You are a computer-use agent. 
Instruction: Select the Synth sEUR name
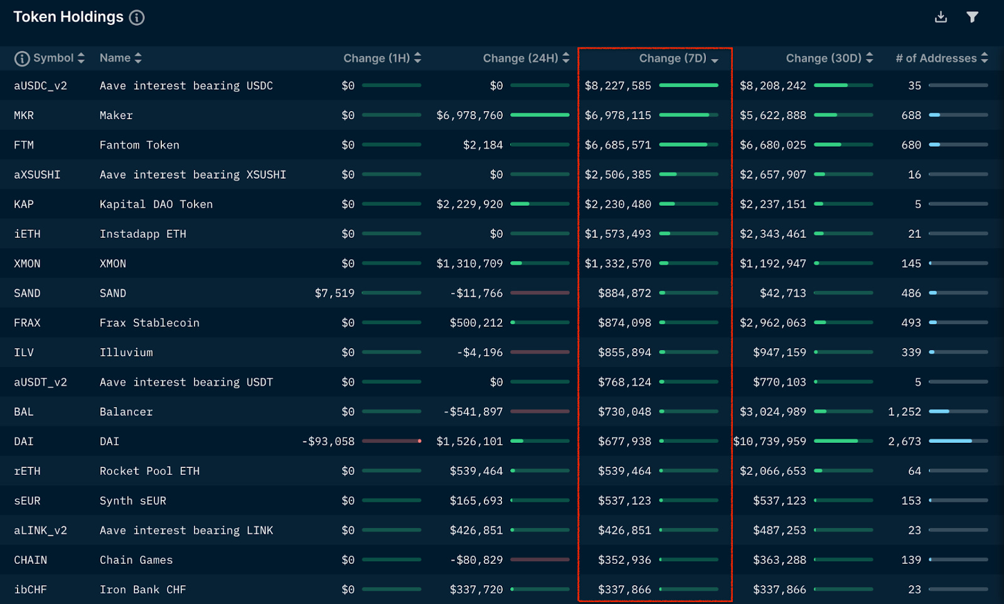pyautogui.click(x=133, y=501)
